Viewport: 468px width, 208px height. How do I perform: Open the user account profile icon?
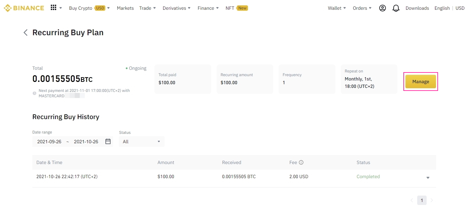tap(382, 8)
